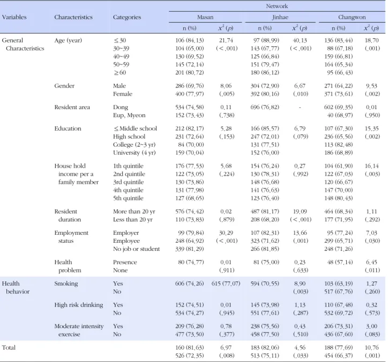
Task: Select the chi-square value '21.74'
Action: 226,40
